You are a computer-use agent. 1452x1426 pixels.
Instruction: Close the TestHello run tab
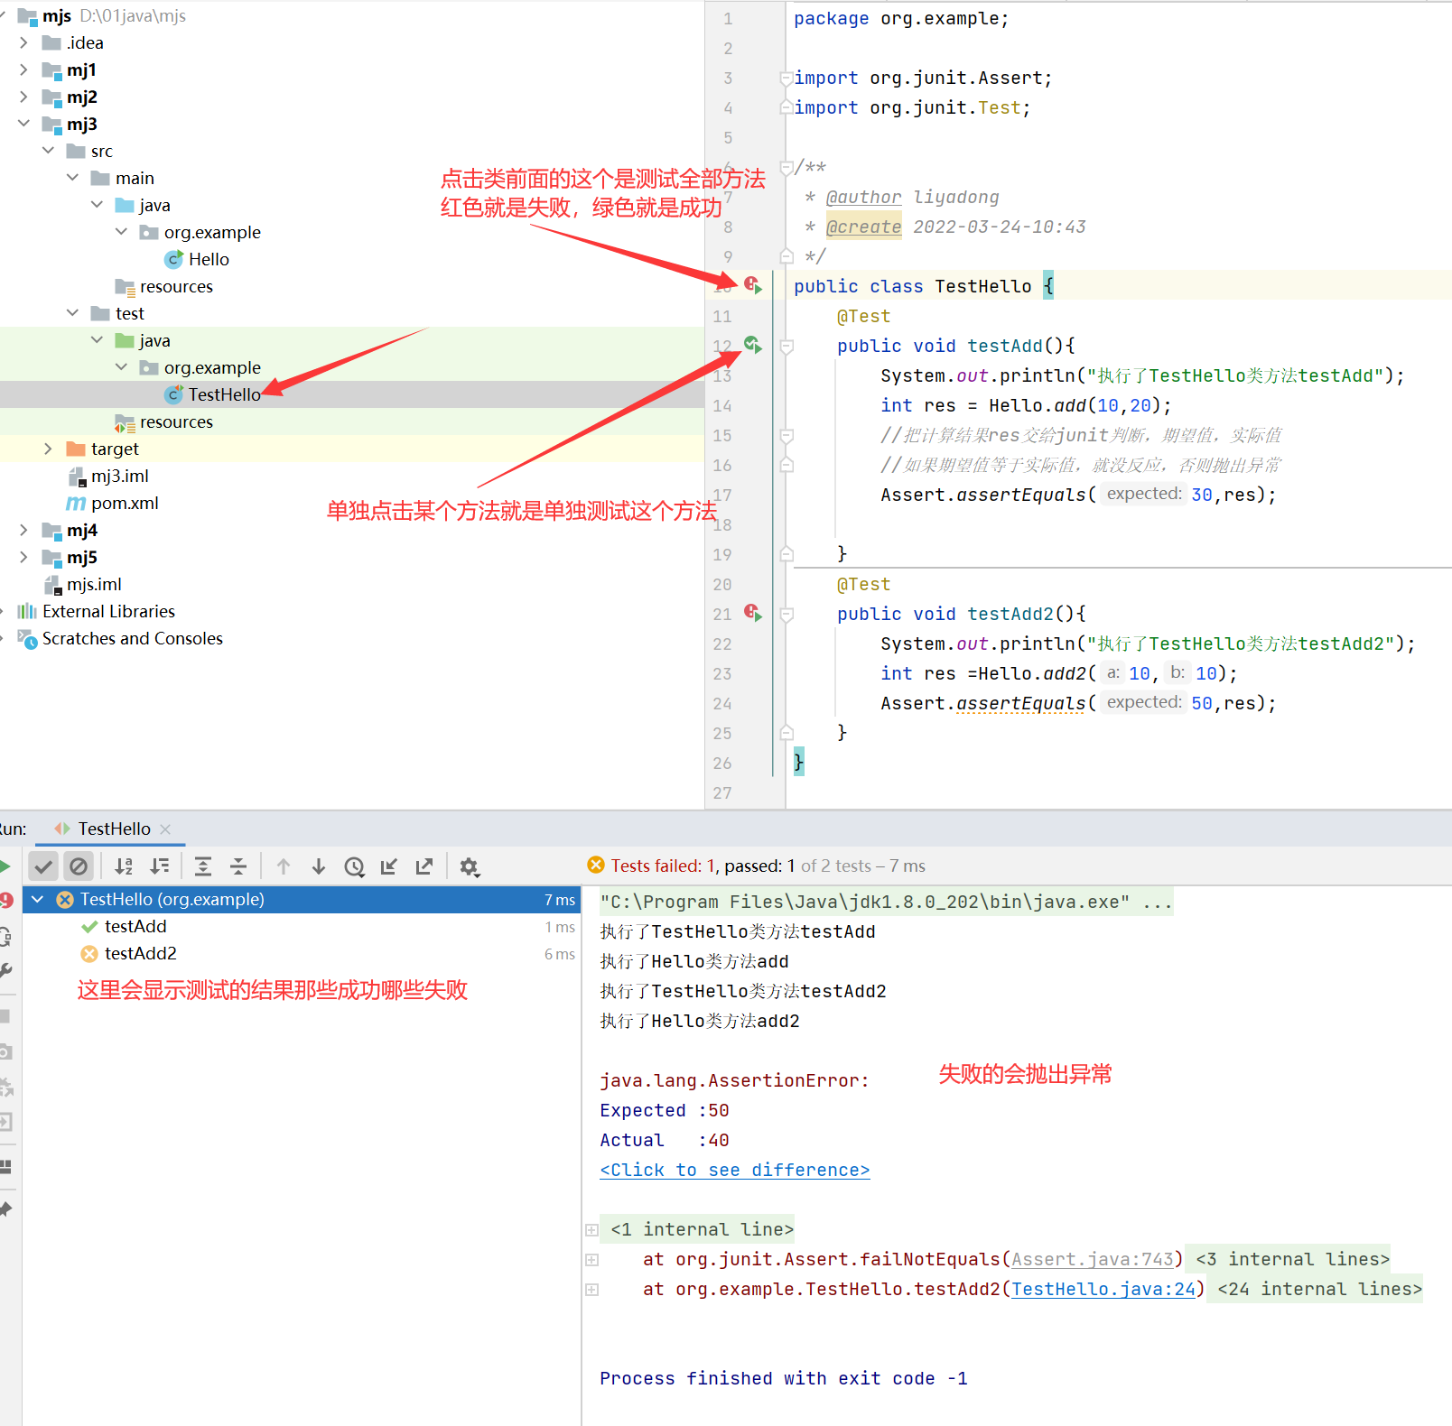point(165,829)
